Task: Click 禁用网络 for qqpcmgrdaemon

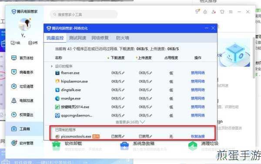Action: (198, 115)
